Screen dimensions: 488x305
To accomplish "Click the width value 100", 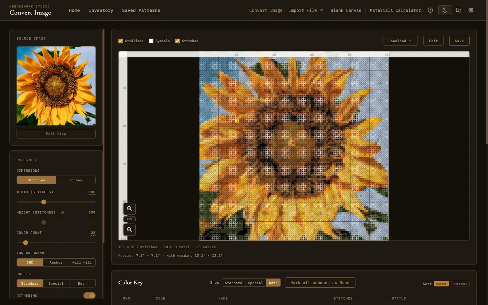I will (x=92, y=192).
